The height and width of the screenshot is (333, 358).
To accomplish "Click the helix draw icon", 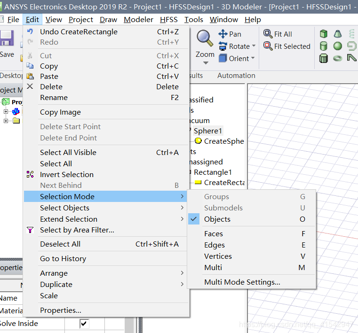I will (x=352, y=34).
